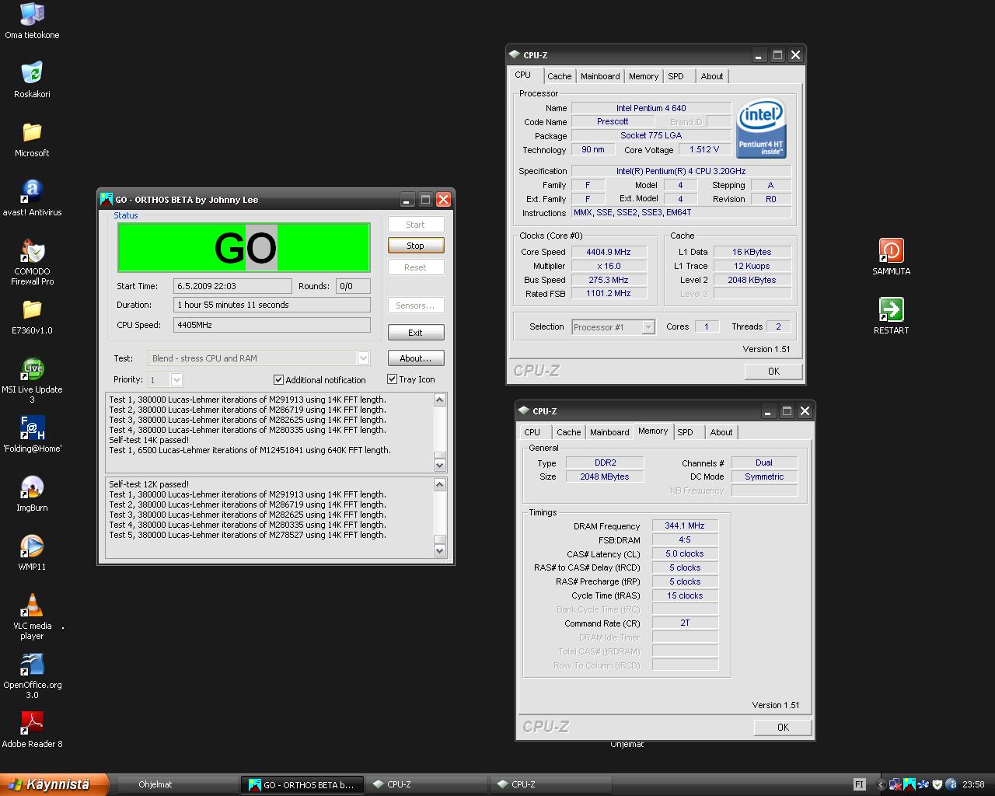The image size is (995, 796).
Task: Switch to Cache tab in upper CPU-Z
Action: pos(559,76)
